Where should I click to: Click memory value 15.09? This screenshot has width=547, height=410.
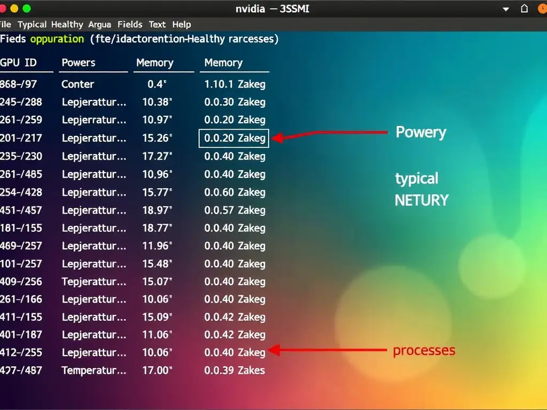158,317
